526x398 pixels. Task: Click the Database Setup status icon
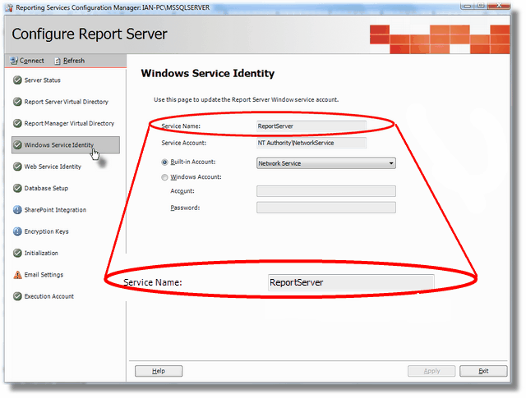click(x=16, y=188)
